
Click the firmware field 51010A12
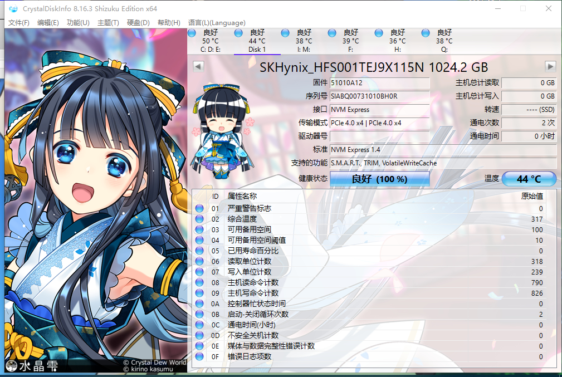pyautogui.click(x=379, y=83)
